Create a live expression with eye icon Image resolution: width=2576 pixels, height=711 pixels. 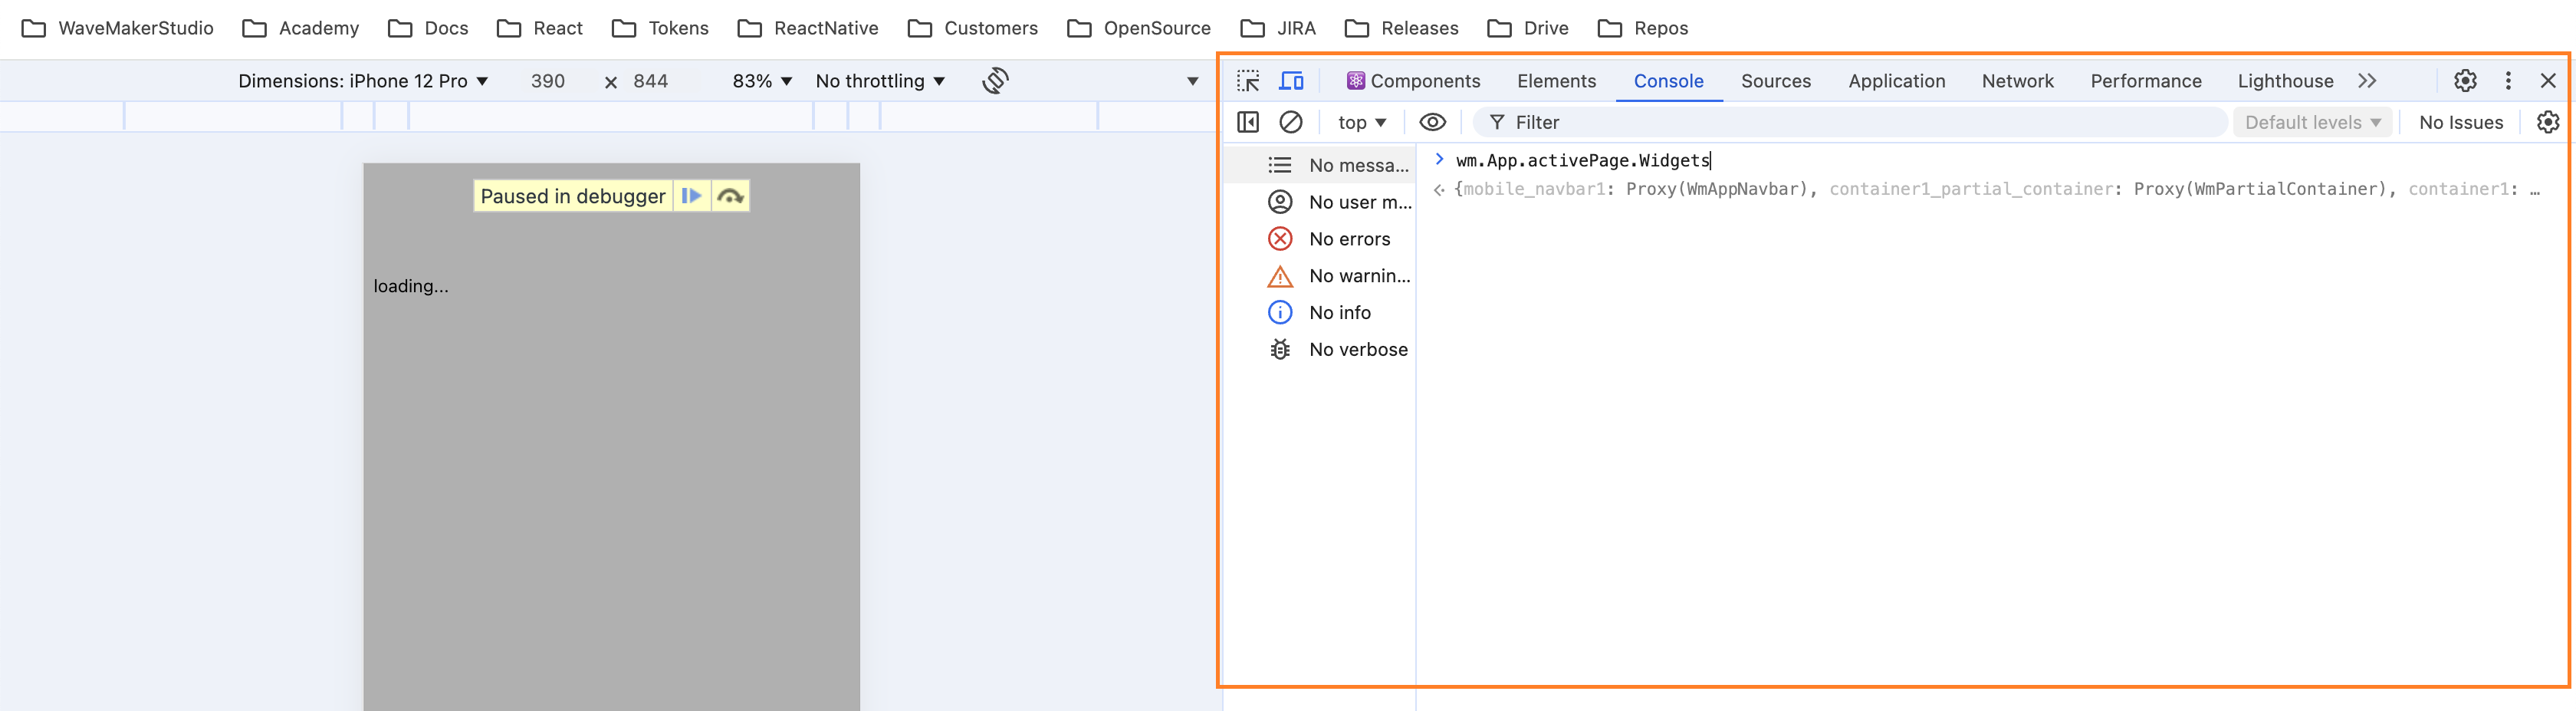click(x=1433, y=121)
